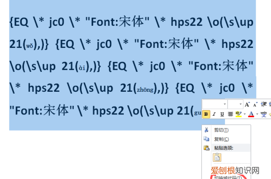Click the pinyin "wǒ" in the field code
Screen dimensions: 271x179
tap(29, 46)
